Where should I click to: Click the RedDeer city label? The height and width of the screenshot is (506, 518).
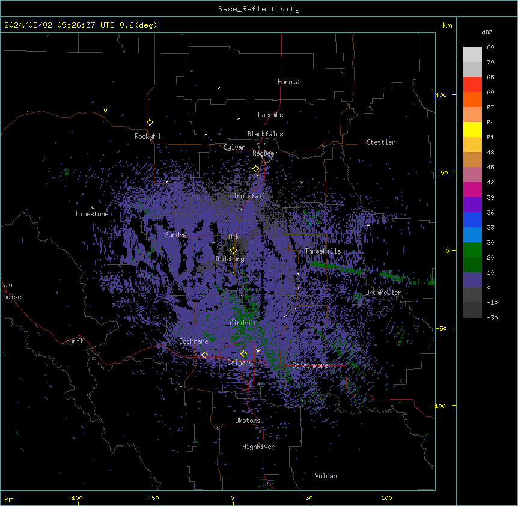pyautogui.click(x=264, y=153)
